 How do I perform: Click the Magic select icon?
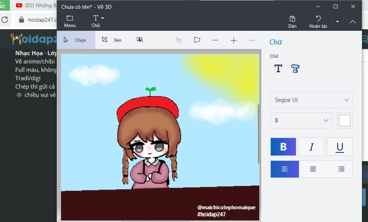(x=140, y=40)
